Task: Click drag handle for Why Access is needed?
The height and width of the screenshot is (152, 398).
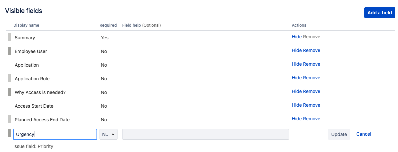Action: [x=9, y=92]
